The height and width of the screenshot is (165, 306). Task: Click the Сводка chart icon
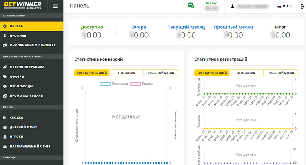point(5,117)
